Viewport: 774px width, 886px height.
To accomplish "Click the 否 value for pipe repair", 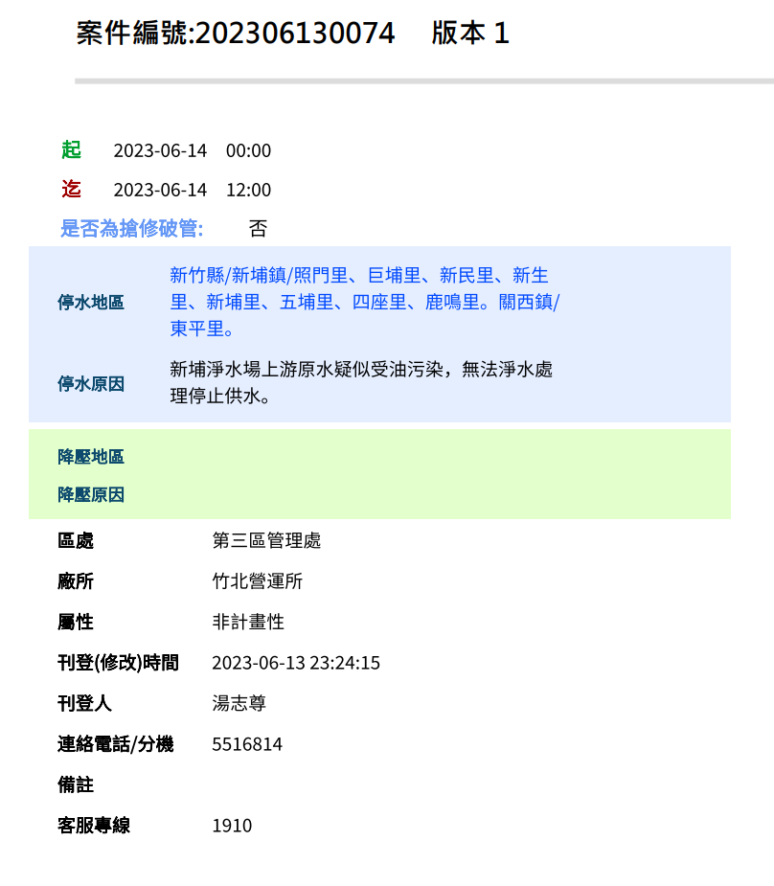I will pyautogui.click(x=258, y=228).
